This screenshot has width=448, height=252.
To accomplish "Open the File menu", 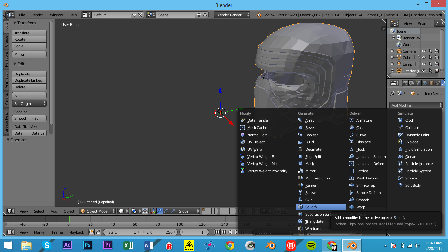I will pos(22,15).
